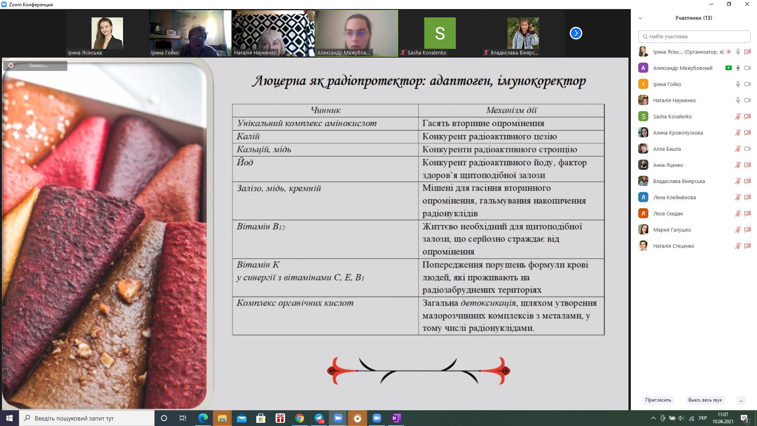Click the Пригласить button
Screen dimensions: 757x426
[658, 400]
